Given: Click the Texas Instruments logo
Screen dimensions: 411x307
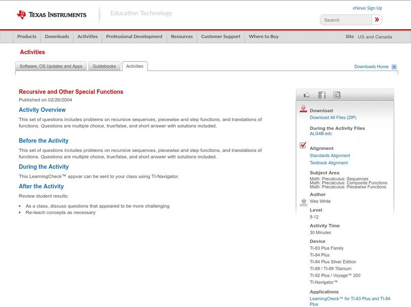Looking at the screenshot, I should tap(52, 15).
